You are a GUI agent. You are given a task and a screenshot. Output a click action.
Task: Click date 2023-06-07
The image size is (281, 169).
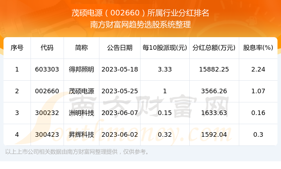tap(120, 113)
